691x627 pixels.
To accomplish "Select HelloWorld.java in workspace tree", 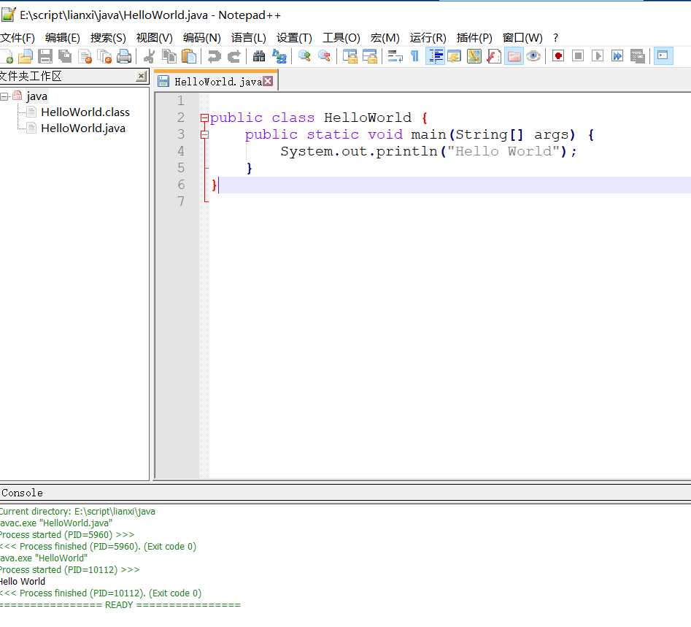I will tap(83, 128).
